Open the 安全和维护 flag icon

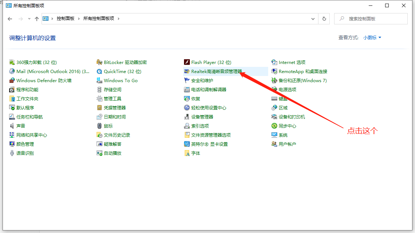[x=187, y=80]
